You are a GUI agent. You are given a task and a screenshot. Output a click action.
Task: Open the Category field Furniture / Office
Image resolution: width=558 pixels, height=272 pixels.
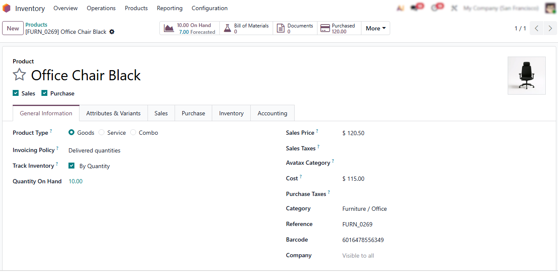point(364,209)
